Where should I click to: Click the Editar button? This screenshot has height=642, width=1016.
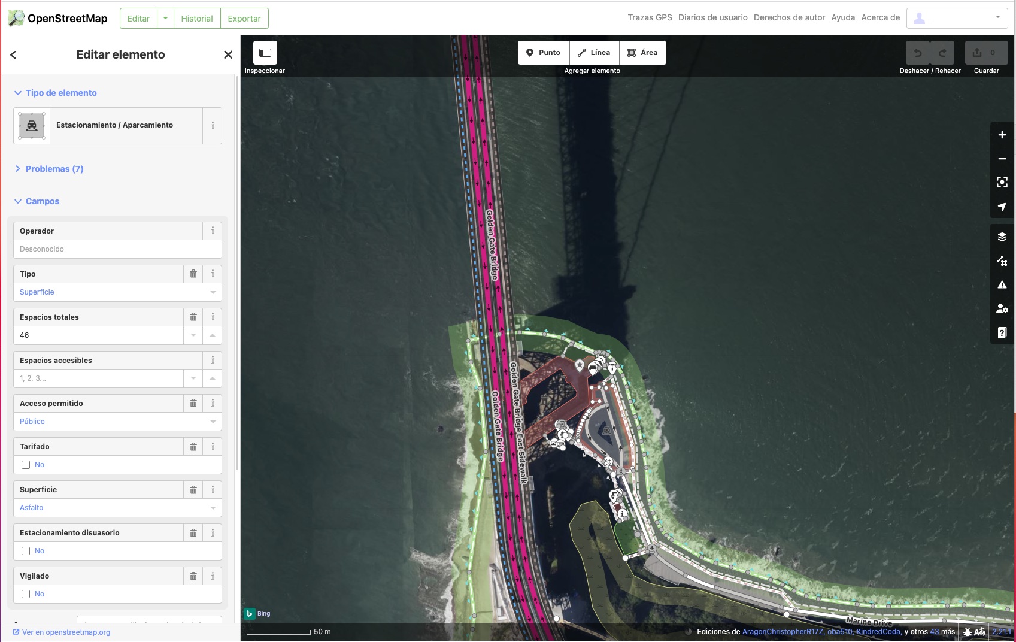(x=138, y=19)
